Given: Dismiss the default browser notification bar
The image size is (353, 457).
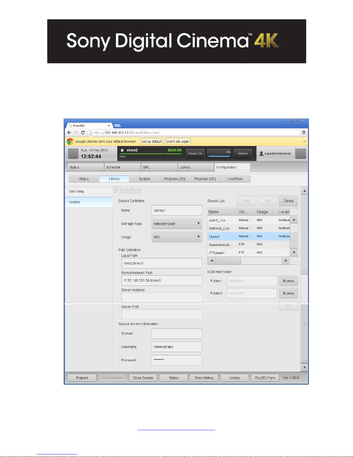Looking at the screenshot, I should 304,141.
